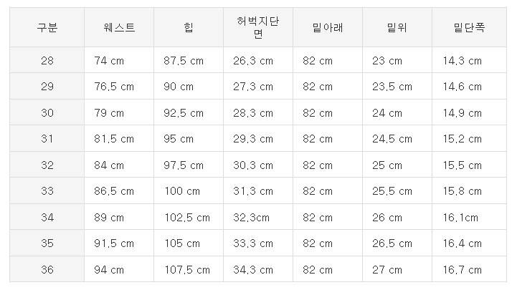Select the size 28 row label

(x=47, y=61)
